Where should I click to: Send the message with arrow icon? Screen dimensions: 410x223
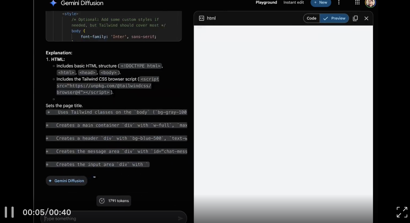tap(180, 218)
